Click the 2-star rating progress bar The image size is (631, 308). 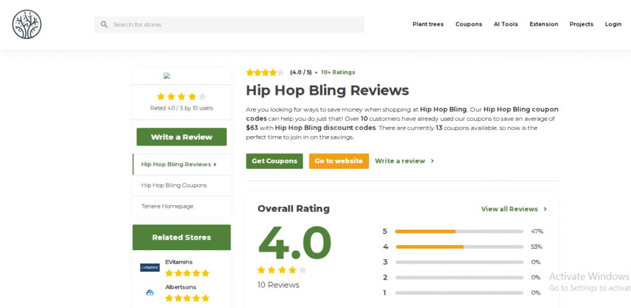point(459,277)
